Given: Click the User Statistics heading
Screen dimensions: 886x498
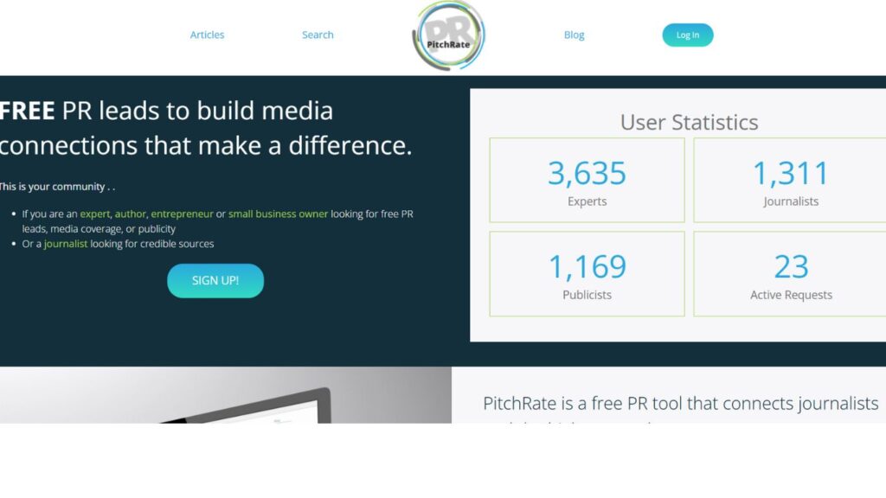Looking at the screenshot, I should pyautogui.click(x=689, y=122).
